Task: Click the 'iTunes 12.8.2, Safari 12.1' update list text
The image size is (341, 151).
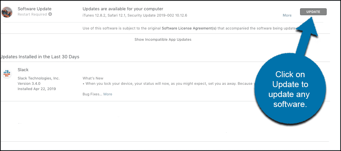Action: (x=135, y=15)
